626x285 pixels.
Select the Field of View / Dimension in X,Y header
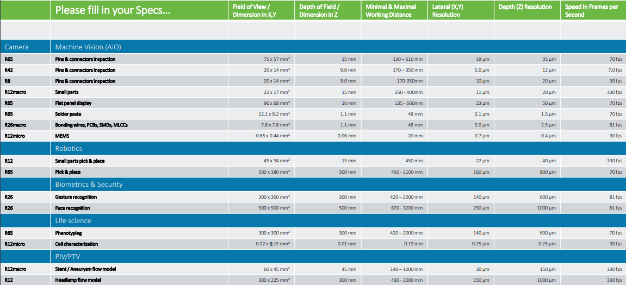pyautogui.click(x=262, y=11)
